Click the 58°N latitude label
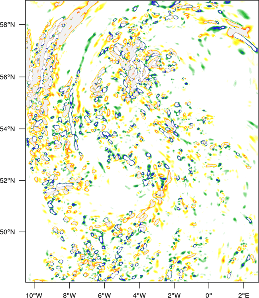The image size is (259, 298). point(7,25)
